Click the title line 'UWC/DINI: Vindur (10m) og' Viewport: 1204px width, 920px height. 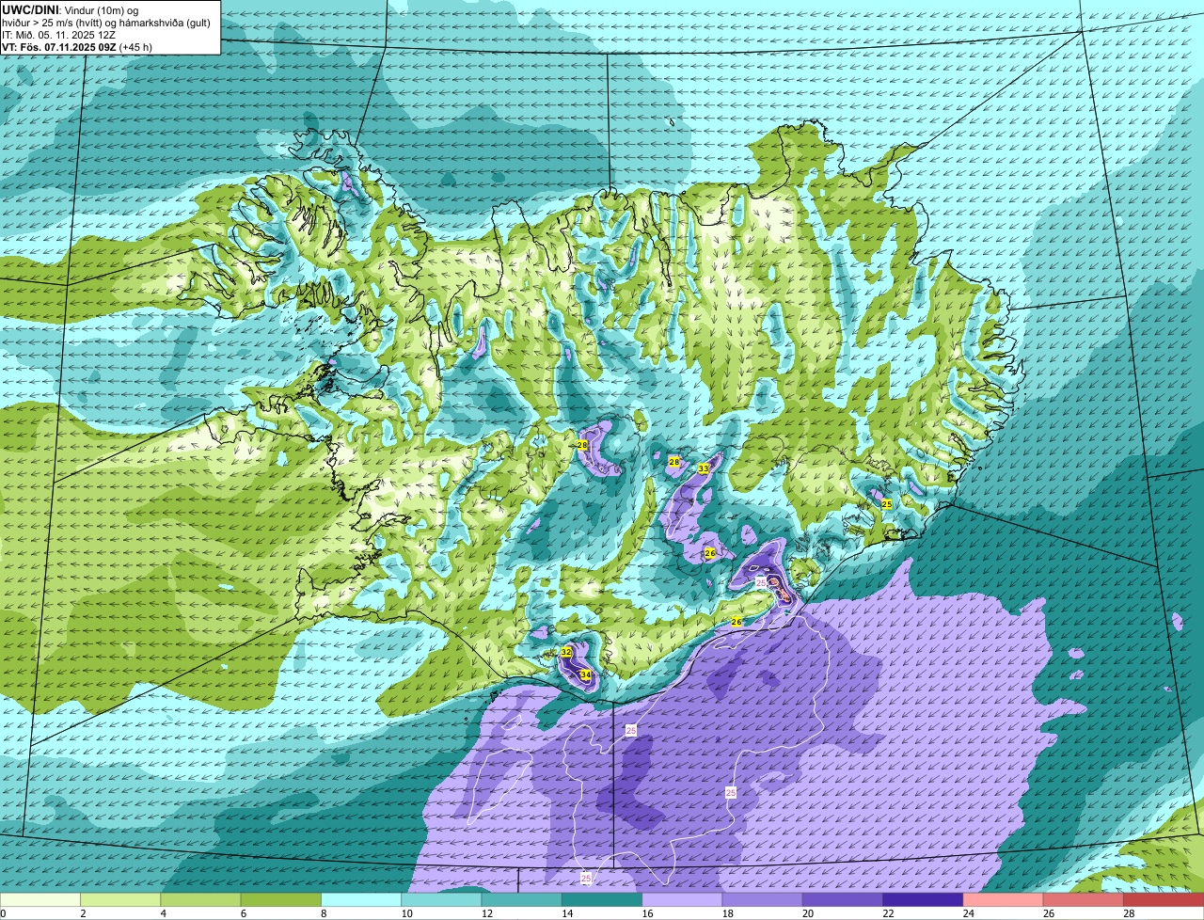click(71, 9)
